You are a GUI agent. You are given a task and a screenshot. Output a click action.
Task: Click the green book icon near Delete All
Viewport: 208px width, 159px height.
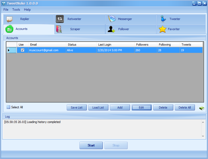click(202, 108)
